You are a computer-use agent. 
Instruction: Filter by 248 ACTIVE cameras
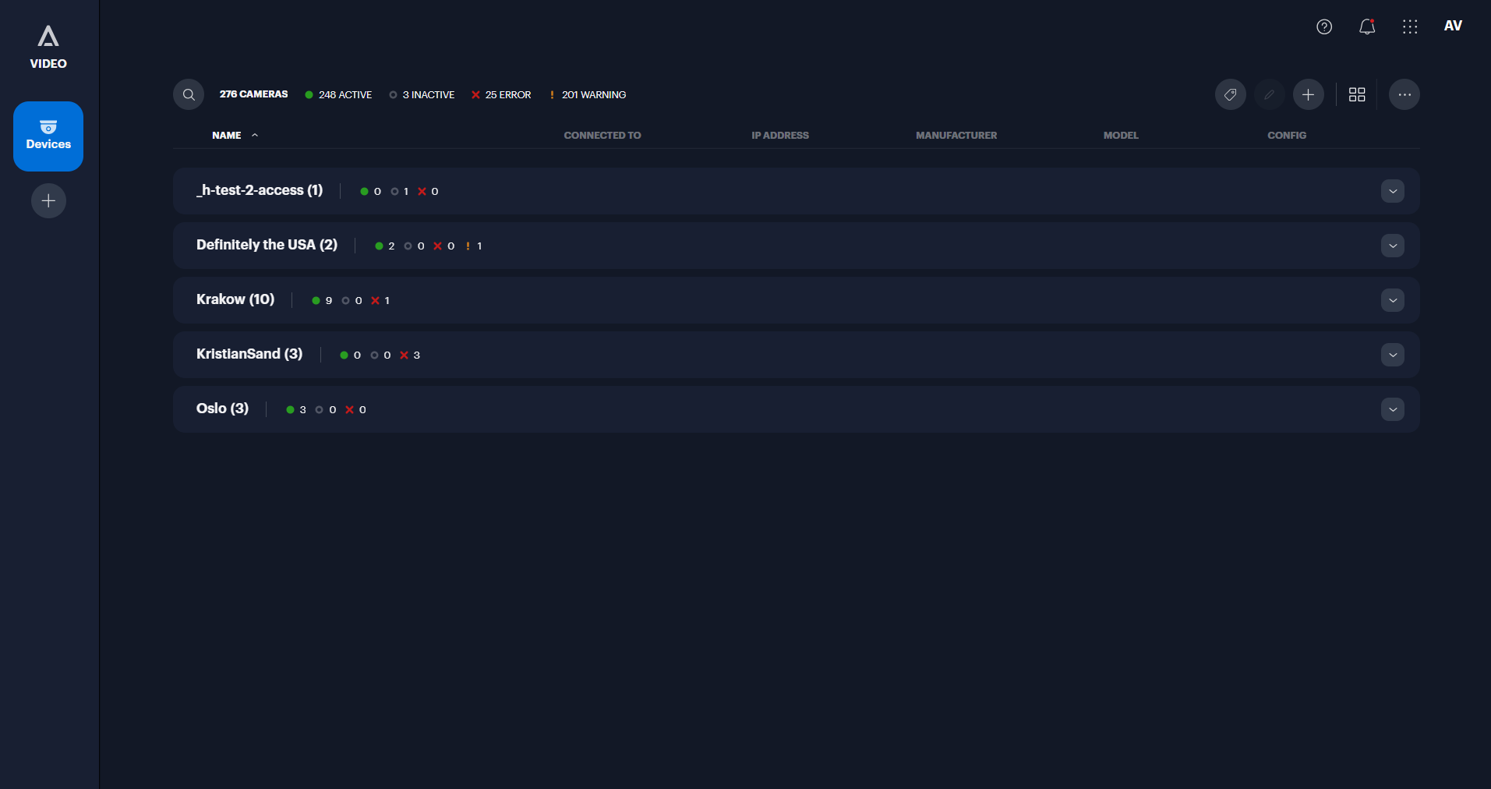(338, 94)
